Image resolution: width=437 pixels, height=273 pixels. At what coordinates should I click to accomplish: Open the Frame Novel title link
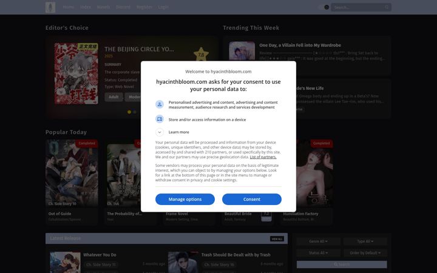pos(177,214)
